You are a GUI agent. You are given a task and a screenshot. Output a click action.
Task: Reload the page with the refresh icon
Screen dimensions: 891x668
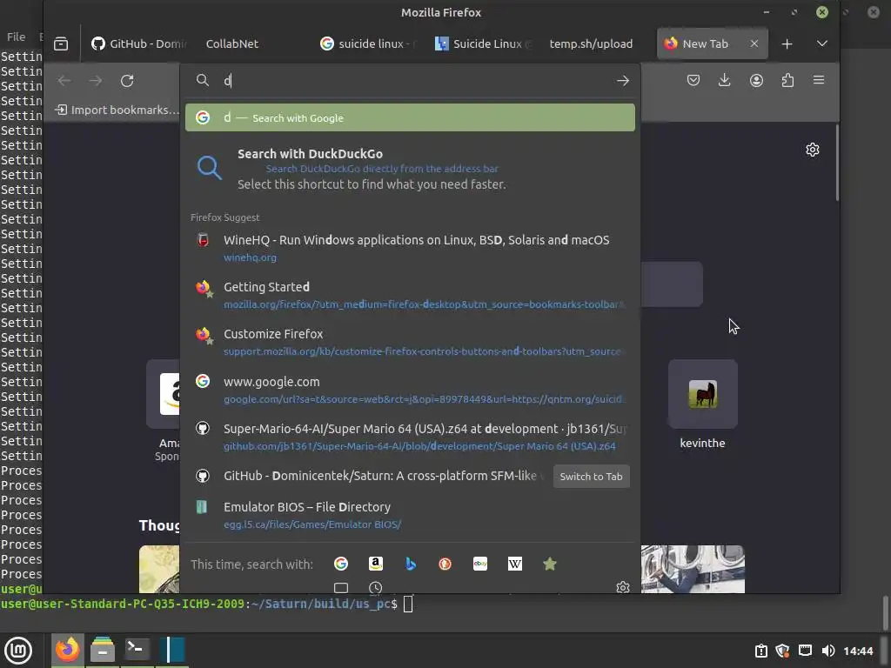[127, 81]
